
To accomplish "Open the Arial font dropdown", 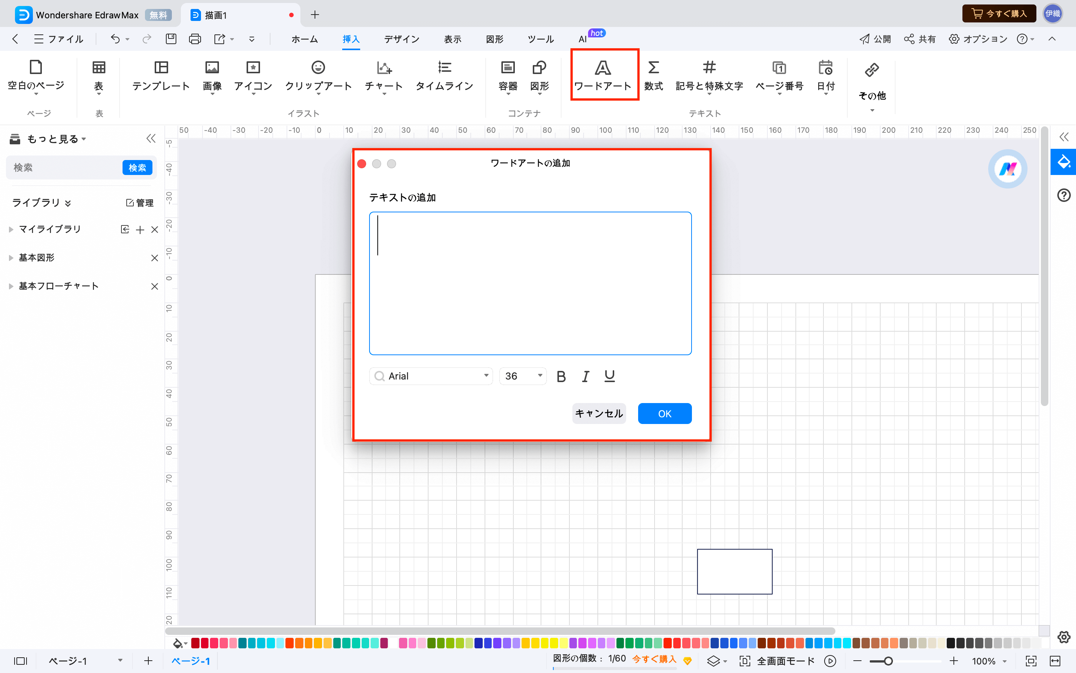I will tap(431, 376).
